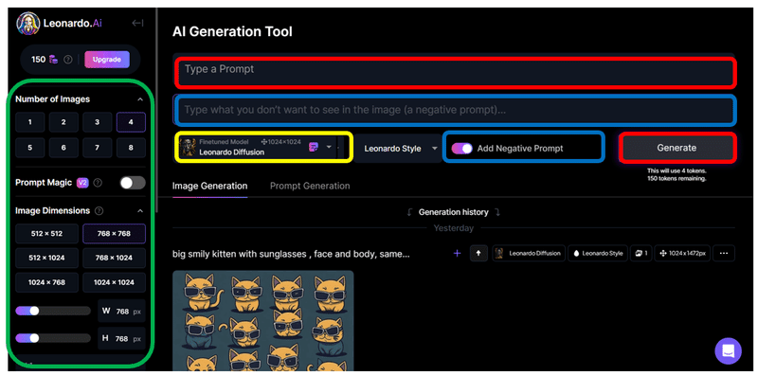The width and height of the screenshot is (758, 376).
Task: Choose the 1024 × 768 dimension preset
Action: (46, 282)
